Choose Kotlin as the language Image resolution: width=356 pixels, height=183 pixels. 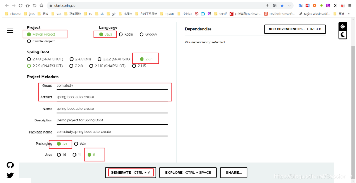click(126, 34)
